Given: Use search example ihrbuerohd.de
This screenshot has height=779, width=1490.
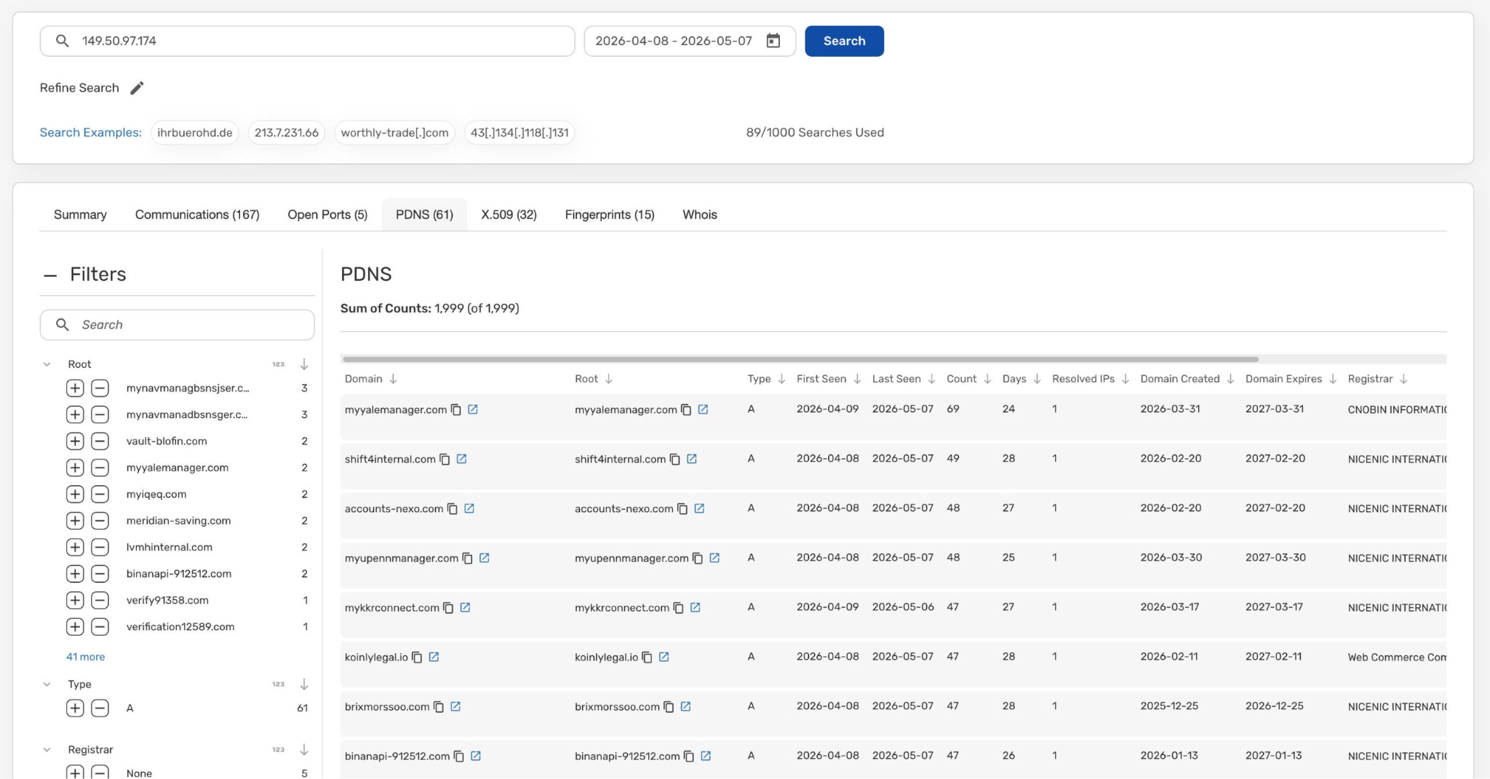Looking at the screenshot, I should point(194,132).
